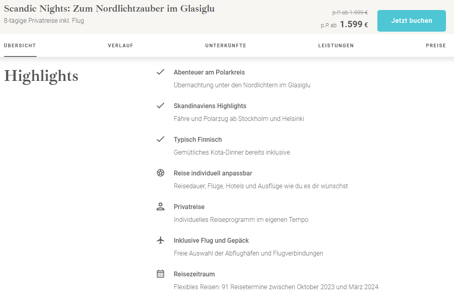Select the Leistungen tab
454x308 pixels.
point(336,46)
